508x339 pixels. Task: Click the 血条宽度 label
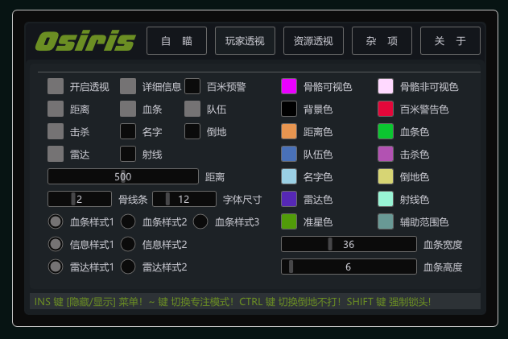click(443, 245)
